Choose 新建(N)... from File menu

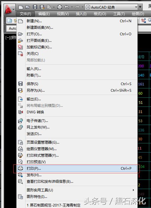77,21
